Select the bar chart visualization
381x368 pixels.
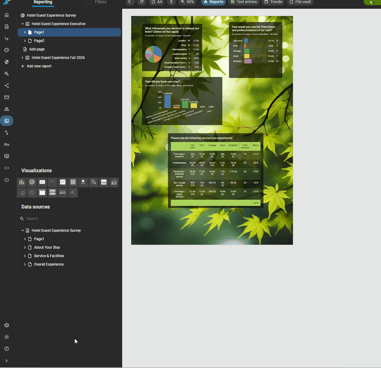22,182
